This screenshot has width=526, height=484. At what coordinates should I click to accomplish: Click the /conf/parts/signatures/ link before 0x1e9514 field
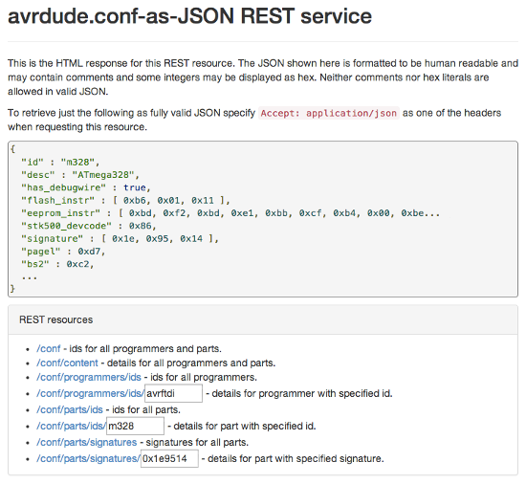pos(88,458)
